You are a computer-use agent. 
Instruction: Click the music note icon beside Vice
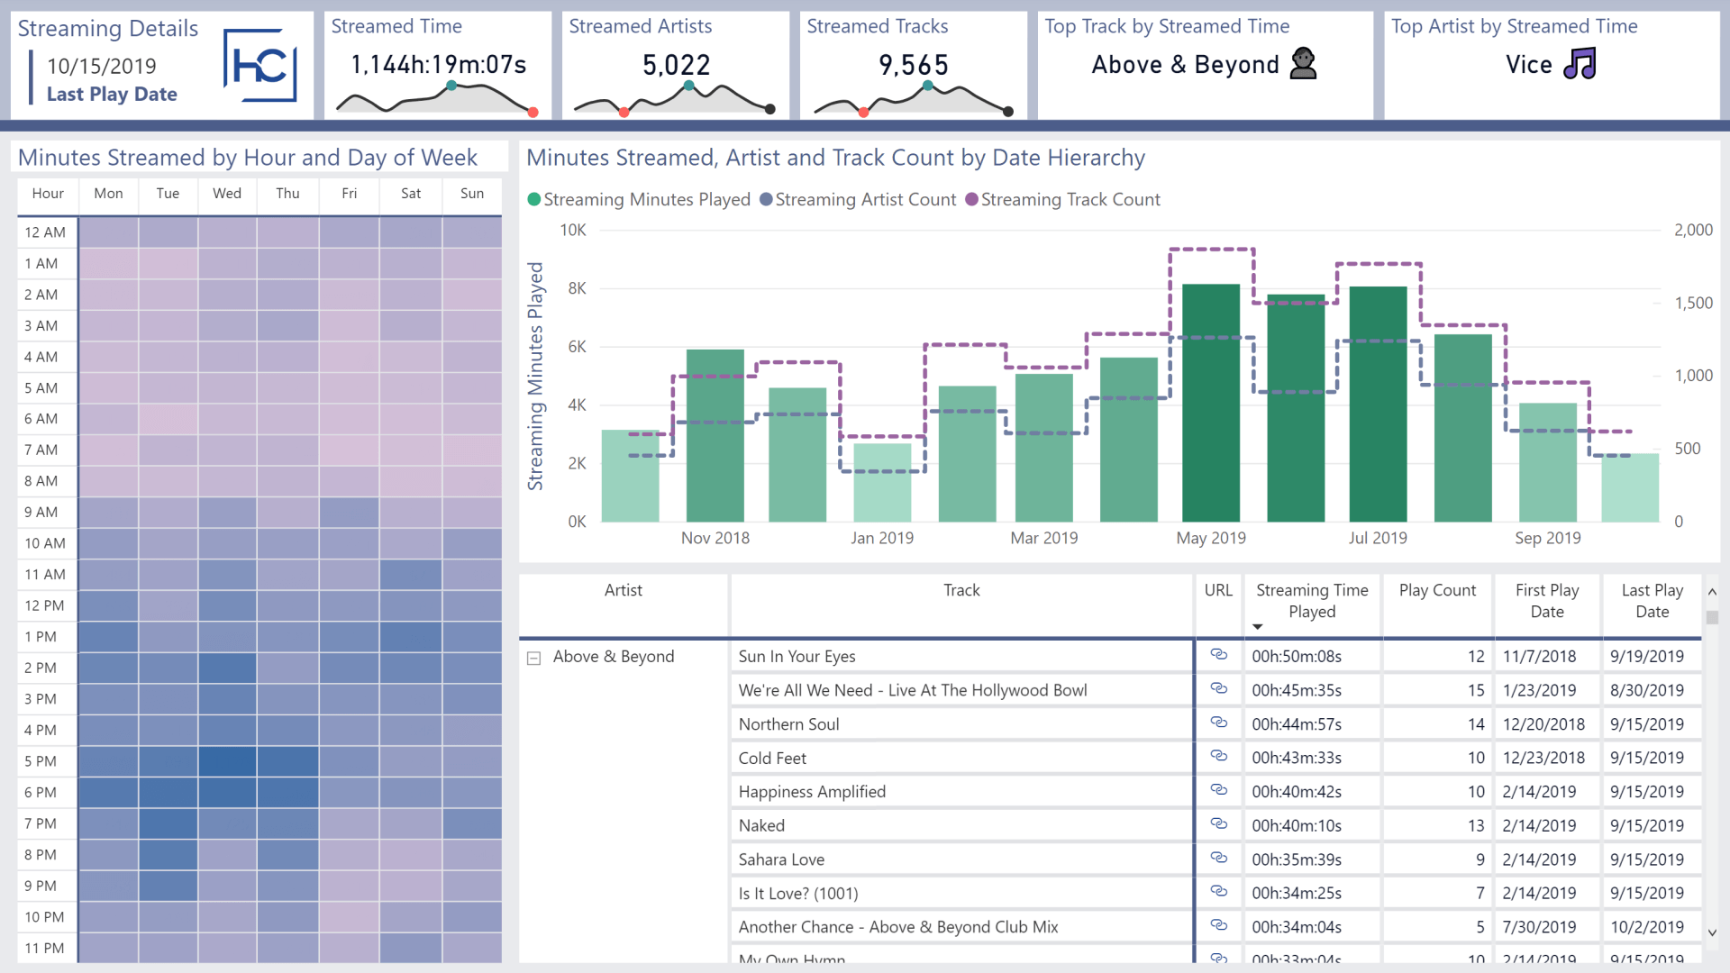(1580, 64)
